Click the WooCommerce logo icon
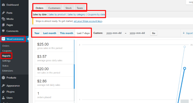 [x=3, y=39]
